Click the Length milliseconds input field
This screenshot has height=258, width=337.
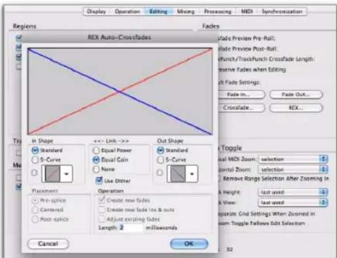[131, 228]
